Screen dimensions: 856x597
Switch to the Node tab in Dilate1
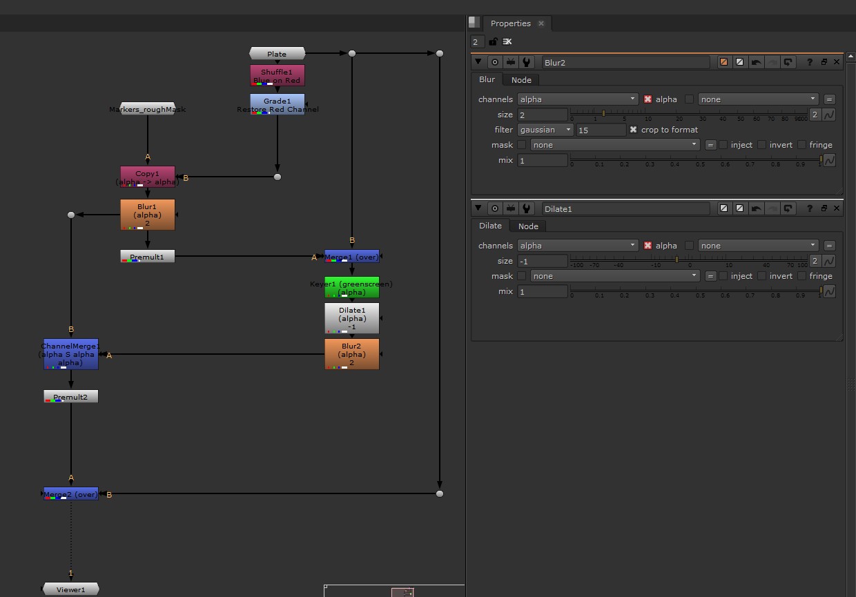point(528,226)
